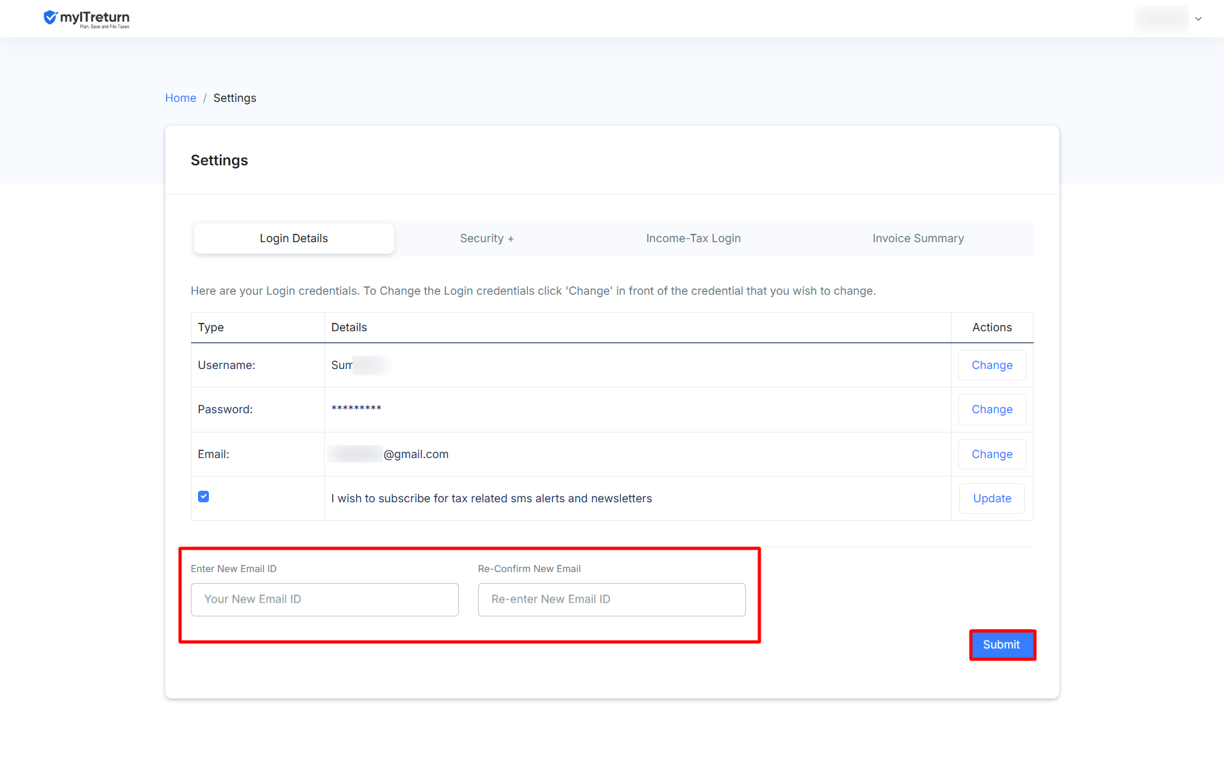
Task: Focus the Your New Email ID field
Action: pos(325,600)
